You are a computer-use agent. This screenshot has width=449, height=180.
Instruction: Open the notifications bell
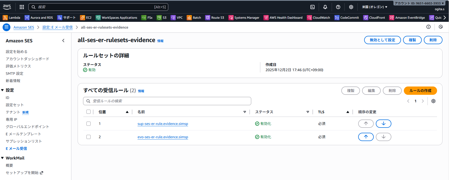[x=325, y=7]
